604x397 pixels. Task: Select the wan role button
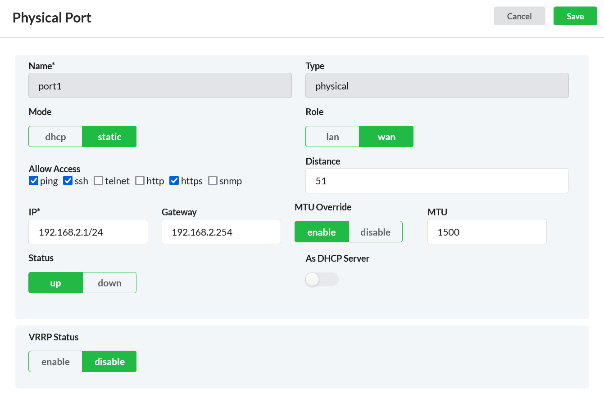[x=386, y=136]
